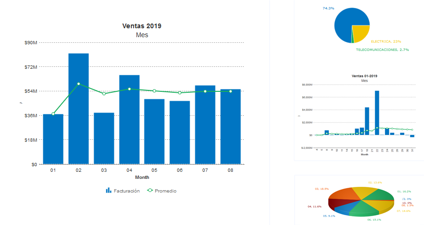Click the $8,000M label in Ventas 01-2019
The height and width of the screenshot is (225, 424).
click(x=307, y=85)
